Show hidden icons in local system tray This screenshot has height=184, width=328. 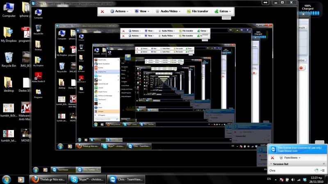[x=276, y=180]
